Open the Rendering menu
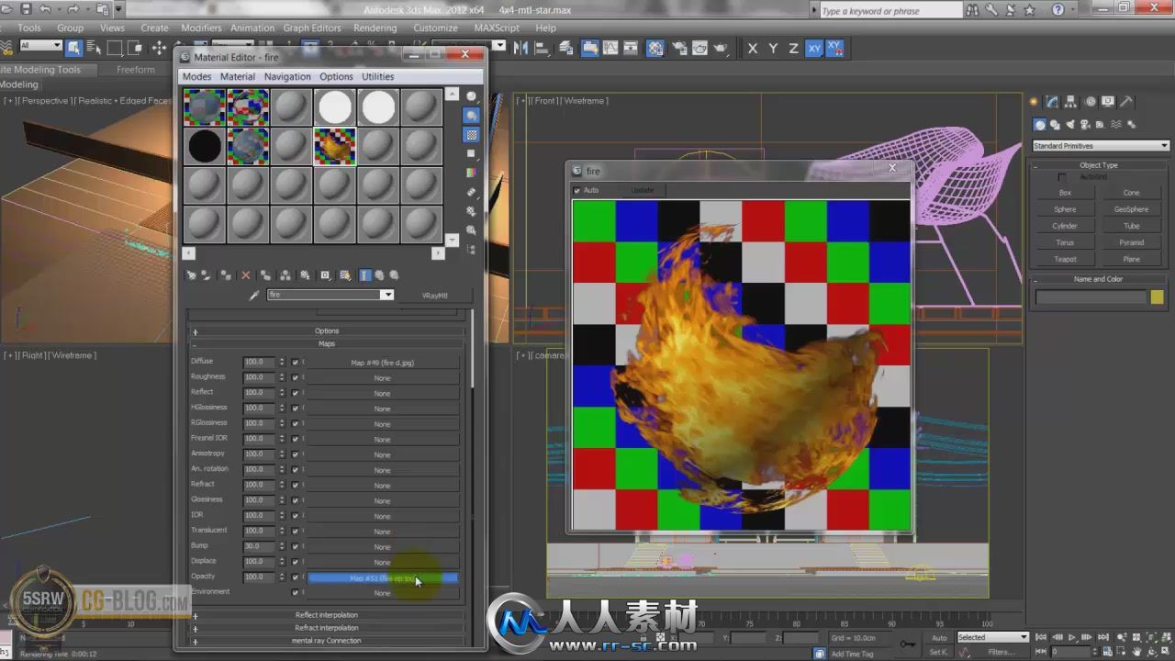 click(375, 28)
